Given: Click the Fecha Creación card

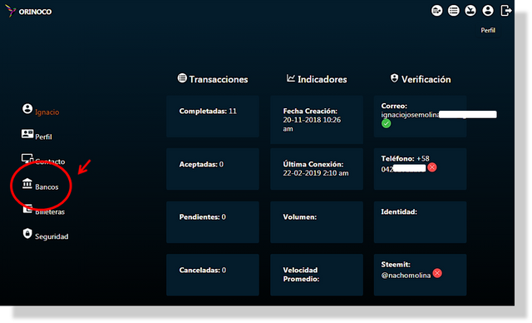Looking at the screenshot, I should pos(317,120).
